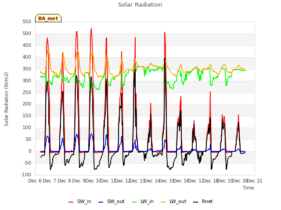
Task: Click the 400 y-axis tick label
Action: tap(27, 57)
